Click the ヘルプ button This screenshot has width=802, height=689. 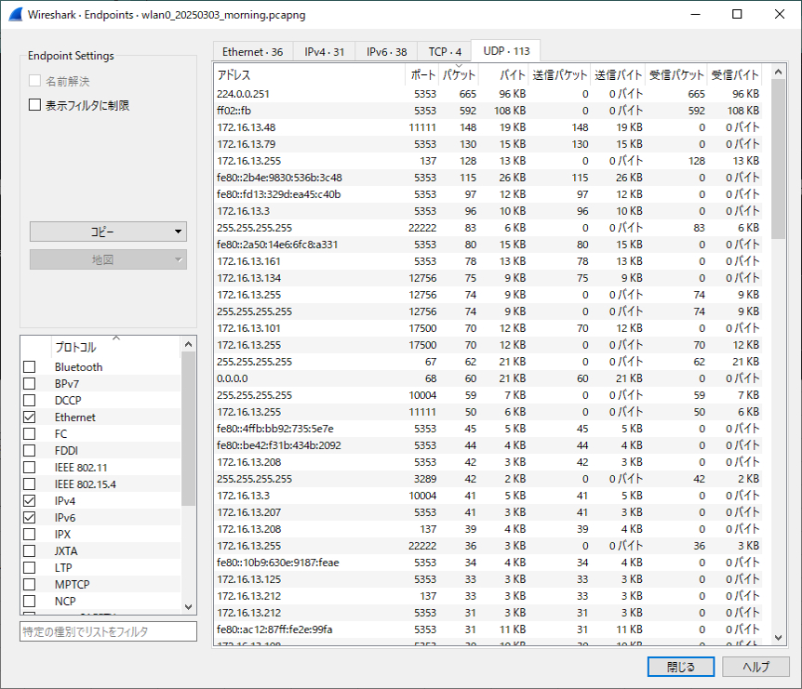[x=755, y=667]
